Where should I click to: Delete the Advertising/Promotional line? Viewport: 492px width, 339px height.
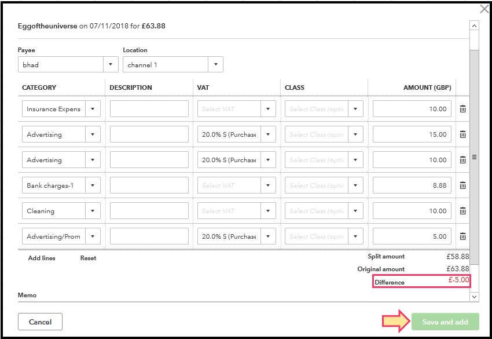point(462,236)
